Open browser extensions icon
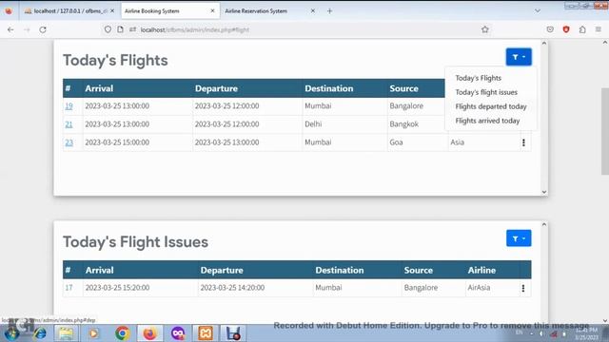The width and height of the screenshot is (609, 342). pos(582,29)
